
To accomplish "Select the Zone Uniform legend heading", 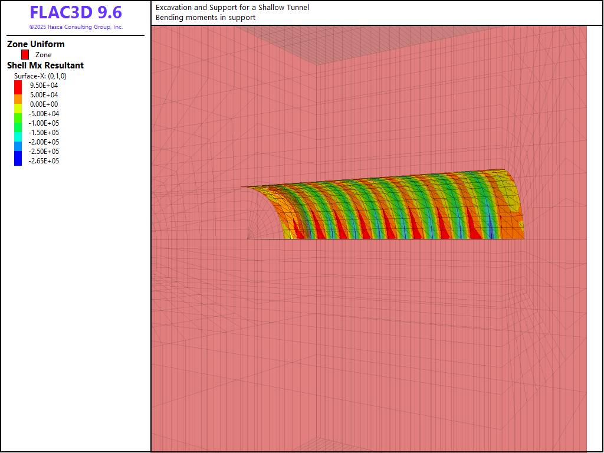I will point(36,44).
